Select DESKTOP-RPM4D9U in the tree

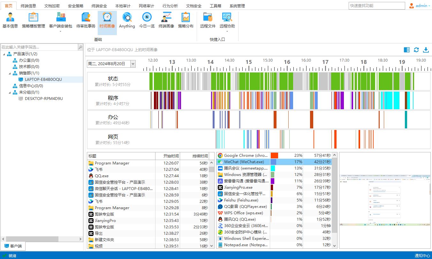coord(44,99)
